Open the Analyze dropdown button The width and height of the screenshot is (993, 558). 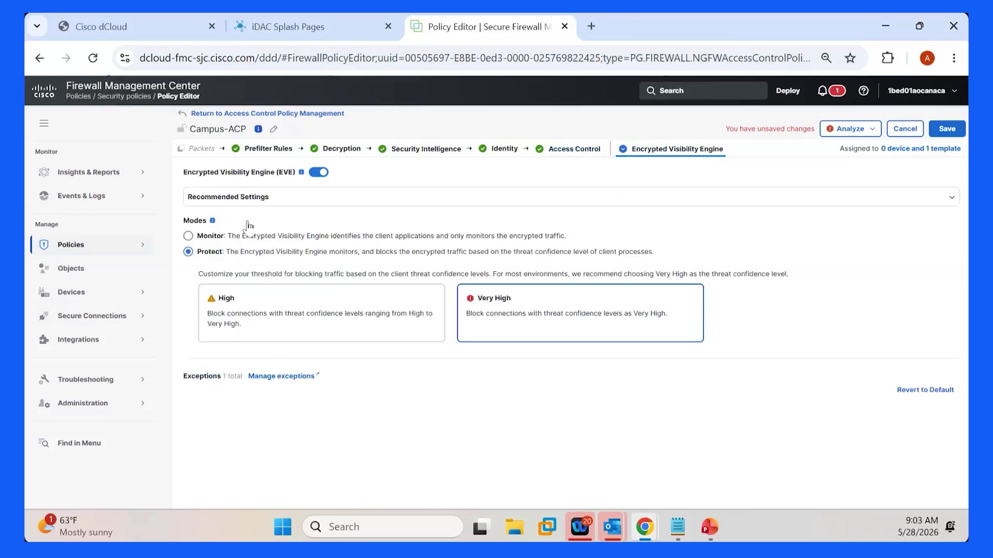pos(850,129)
